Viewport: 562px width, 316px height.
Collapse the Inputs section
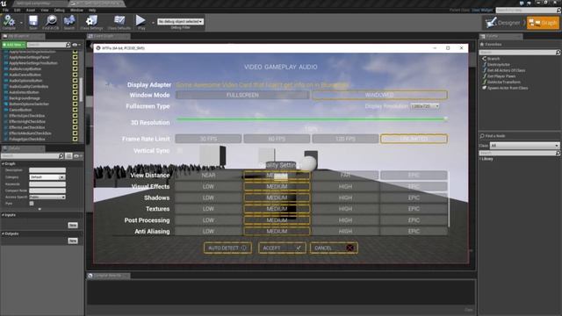[4, 214]
